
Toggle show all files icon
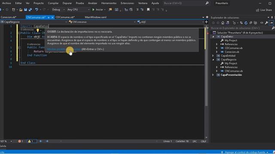tap(256, 23)
